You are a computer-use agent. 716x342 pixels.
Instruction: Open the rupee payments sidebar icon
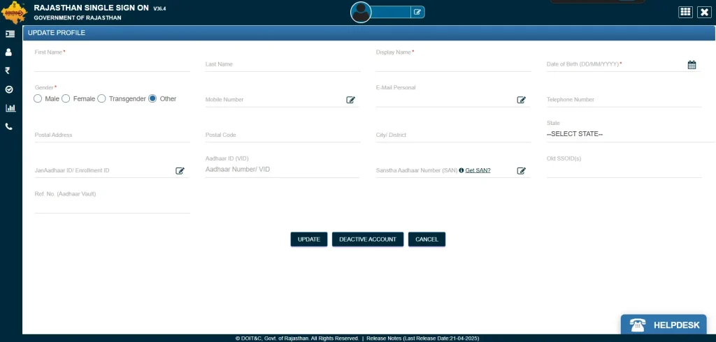[x=8, y=70]
